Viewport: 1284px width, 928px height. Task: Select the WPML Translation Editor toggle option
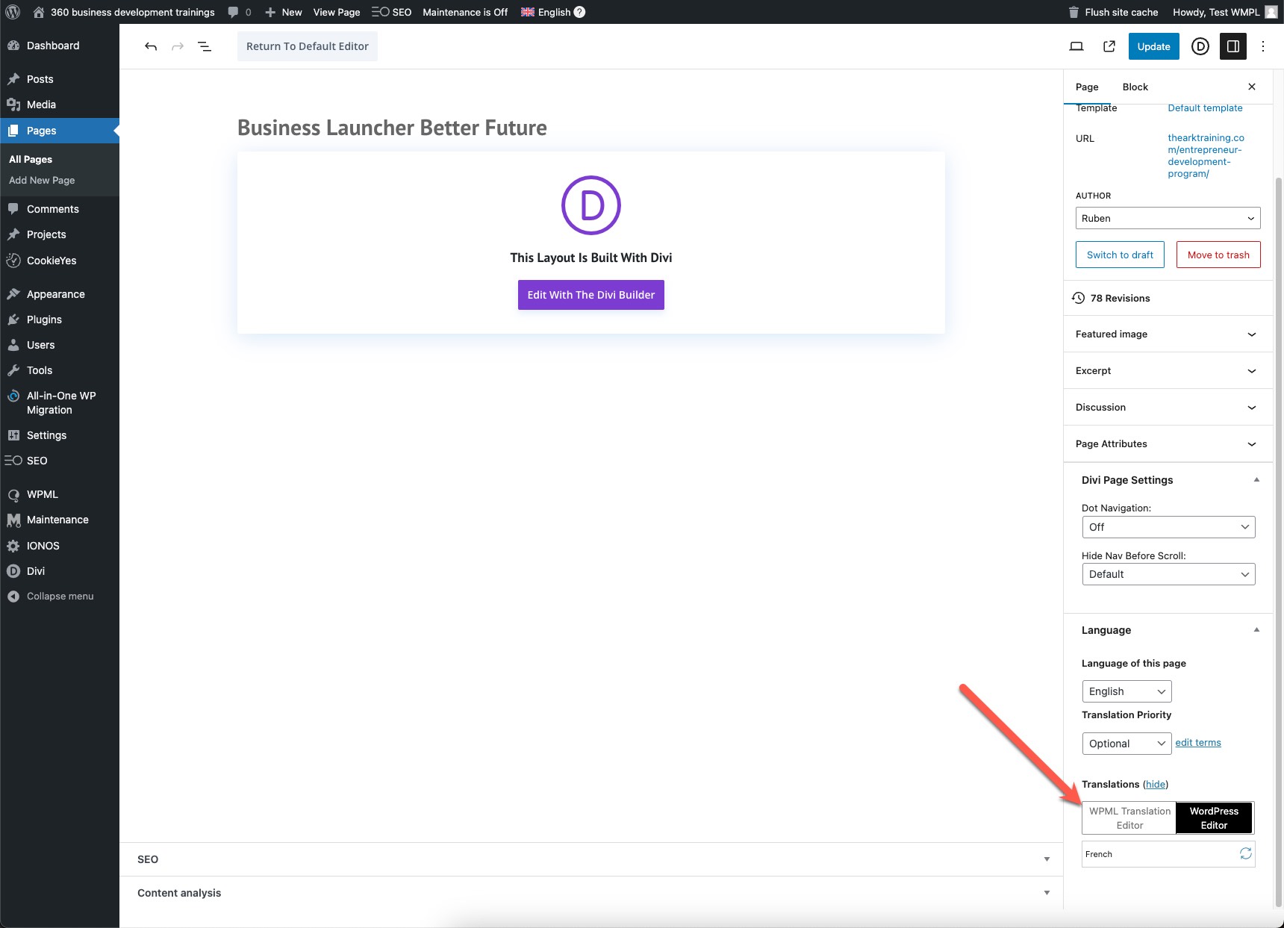point(1129,818)
